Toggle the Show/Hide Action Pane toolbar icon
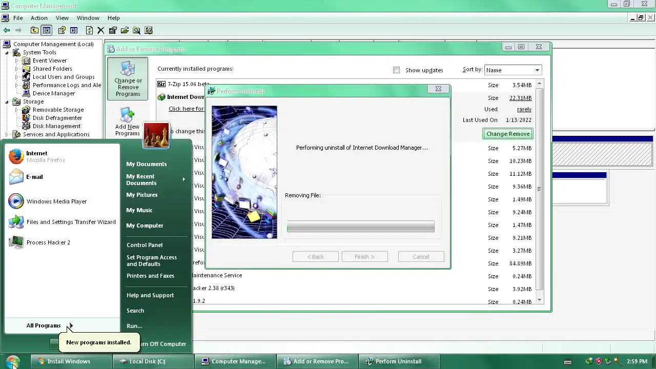 [74, 30]
